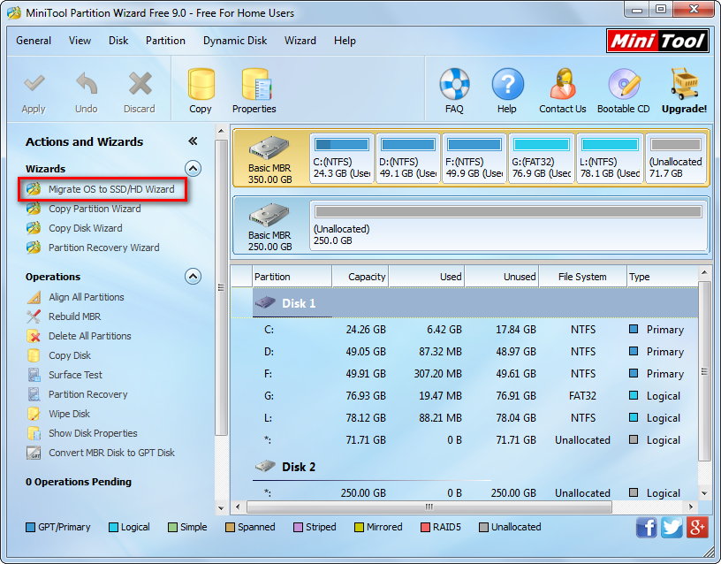The image size is (721, 564).
Task: Click the RAID5 legend color box
Action: [x=425, y=527]
